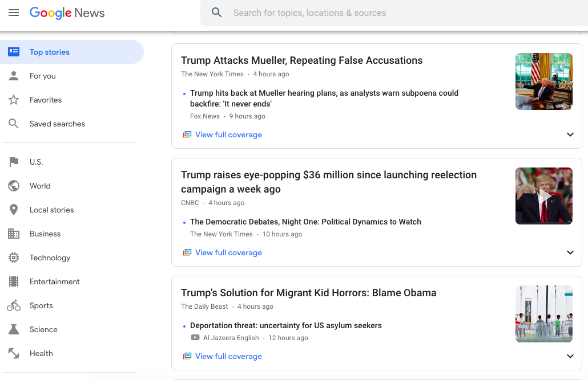Viewport: 588px width, 380px height.
Task: Click the U.S. flag icon
Action: point(14,162)
